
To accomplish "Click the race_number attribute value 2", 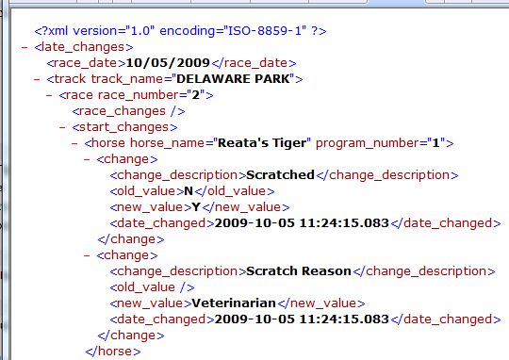I will click(x=196, y=95).
